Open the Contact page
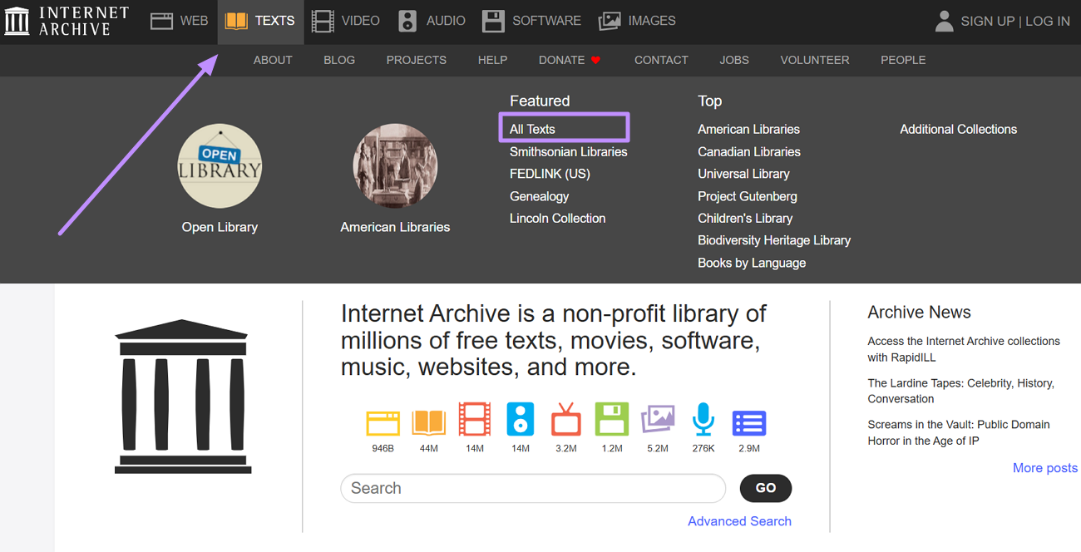The image size is (1081, 552). 661,60
